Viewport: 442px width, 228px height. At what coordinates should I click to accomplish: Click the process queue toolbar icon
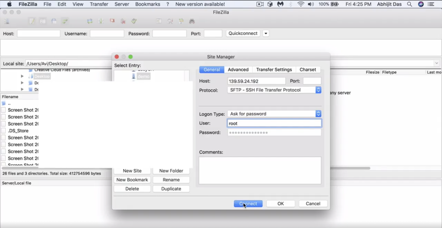coord(101,22)
